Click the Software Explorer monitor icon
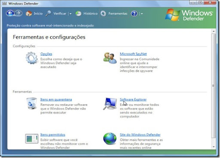220x158 pixels. click(x=110, y=104)
